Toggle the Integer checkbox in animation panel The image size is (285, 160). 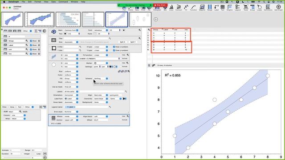tap(23, 154)
